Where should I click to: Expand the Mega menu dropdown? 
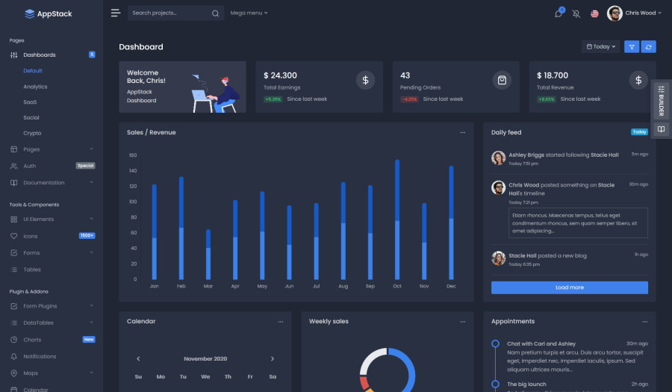point(249,13)
